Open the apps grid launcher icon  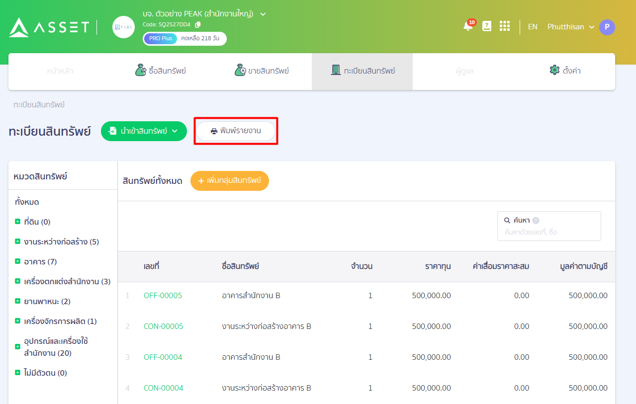505,26
